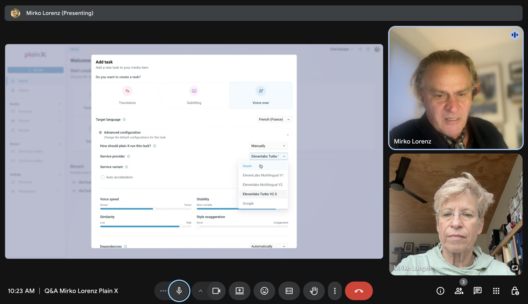Screen dimensions: 528x304
Task: Open the Manually run task dropdown
Action: click(x=268, y=146)
